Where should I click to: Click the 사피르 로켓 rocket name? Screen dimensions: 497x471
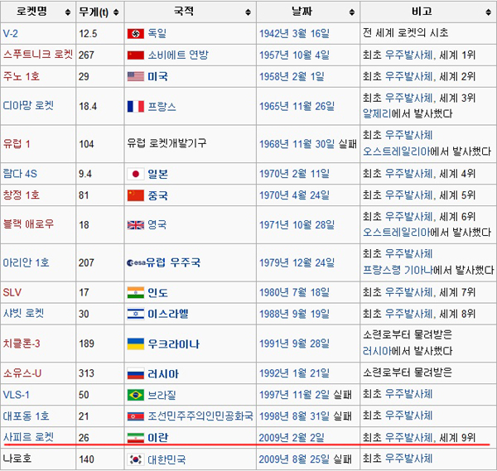(x=28, y=436)
